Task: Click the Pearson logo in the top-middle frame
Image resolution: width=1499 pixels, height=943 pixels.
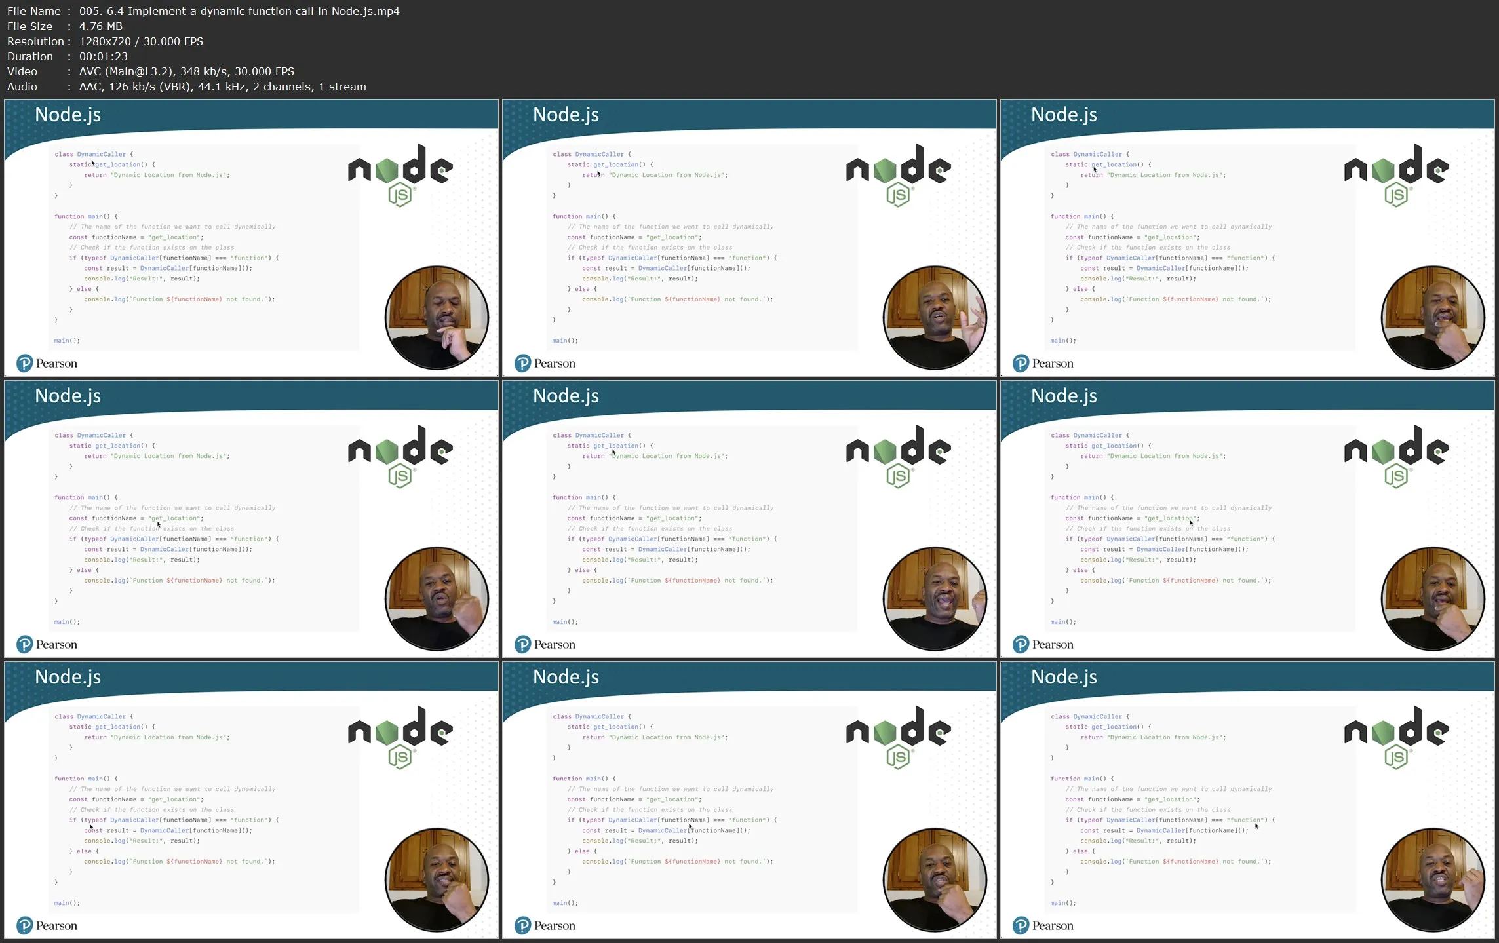Action: coord(545,363)
